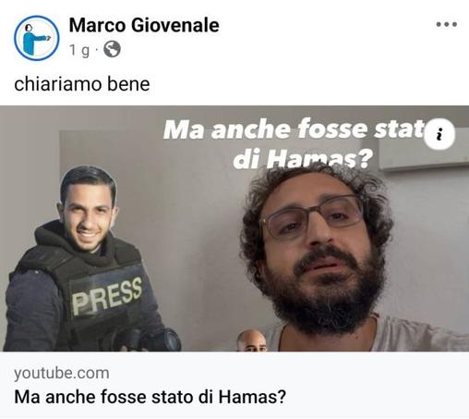Viewport: 469px width, 419px height.
Task: Open the YouTube video thumbnail image
Action: pos(234,228)
